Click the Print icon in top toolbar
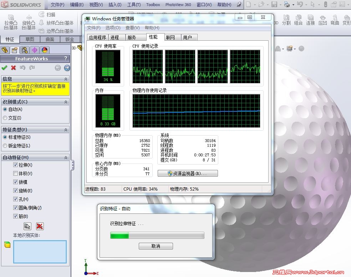Screen dimensions: 351x277 (287, 4)
